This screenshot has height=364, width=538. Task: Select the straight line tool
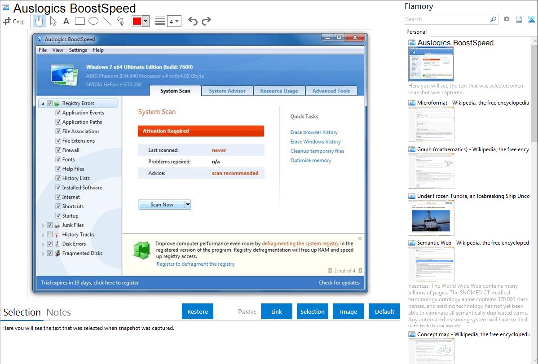coord(107,21)
